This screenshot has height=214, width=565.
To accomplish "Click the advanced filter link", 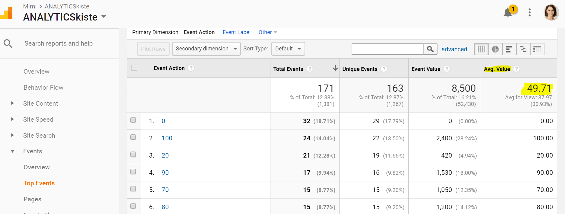I will (454, 49).
